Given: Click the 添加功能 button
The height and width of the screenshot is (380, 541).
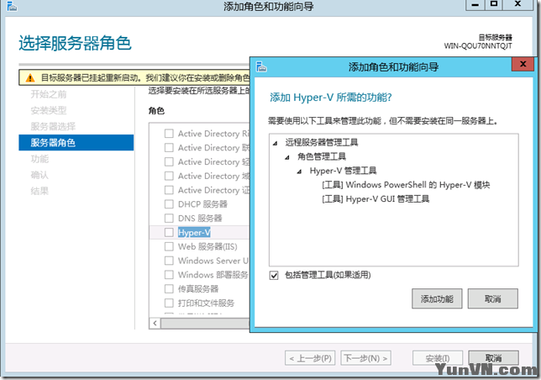Looking at the screenshot, I should click(437, 298).
